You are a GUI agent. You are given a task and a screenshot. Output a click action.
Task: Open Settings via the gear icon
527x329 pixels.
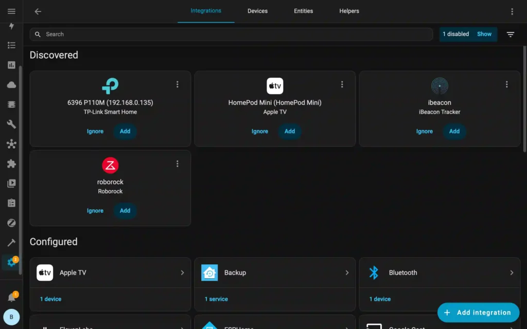tap(11, 262)
